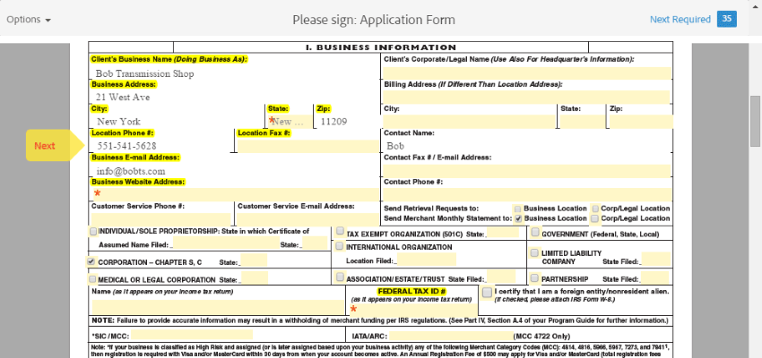
Task: Fill in State field after Assumed Name Filed
Action: coord(315,243)
